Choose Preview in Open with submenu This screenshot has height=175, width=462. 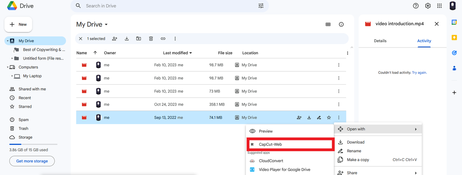290,131
